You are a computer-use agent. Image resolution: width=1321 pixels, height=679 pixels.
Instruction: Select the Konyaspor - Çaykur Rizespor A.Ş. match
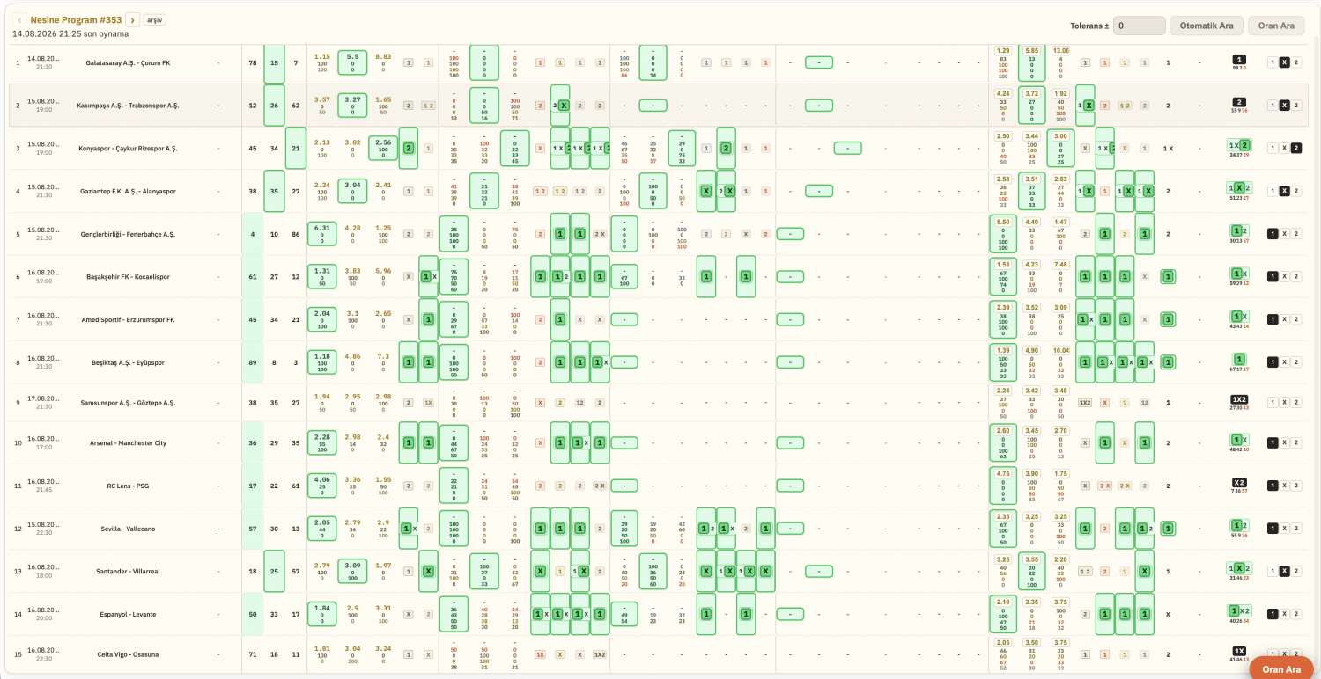click(x=129, y=149)
